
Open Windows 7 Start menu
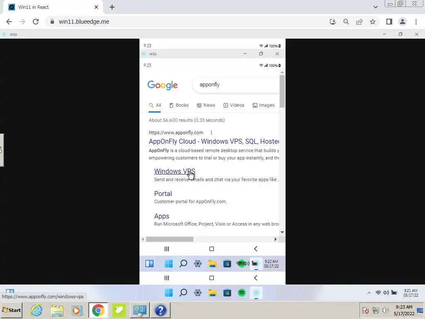pyautogui.click(x=11, y=310)
